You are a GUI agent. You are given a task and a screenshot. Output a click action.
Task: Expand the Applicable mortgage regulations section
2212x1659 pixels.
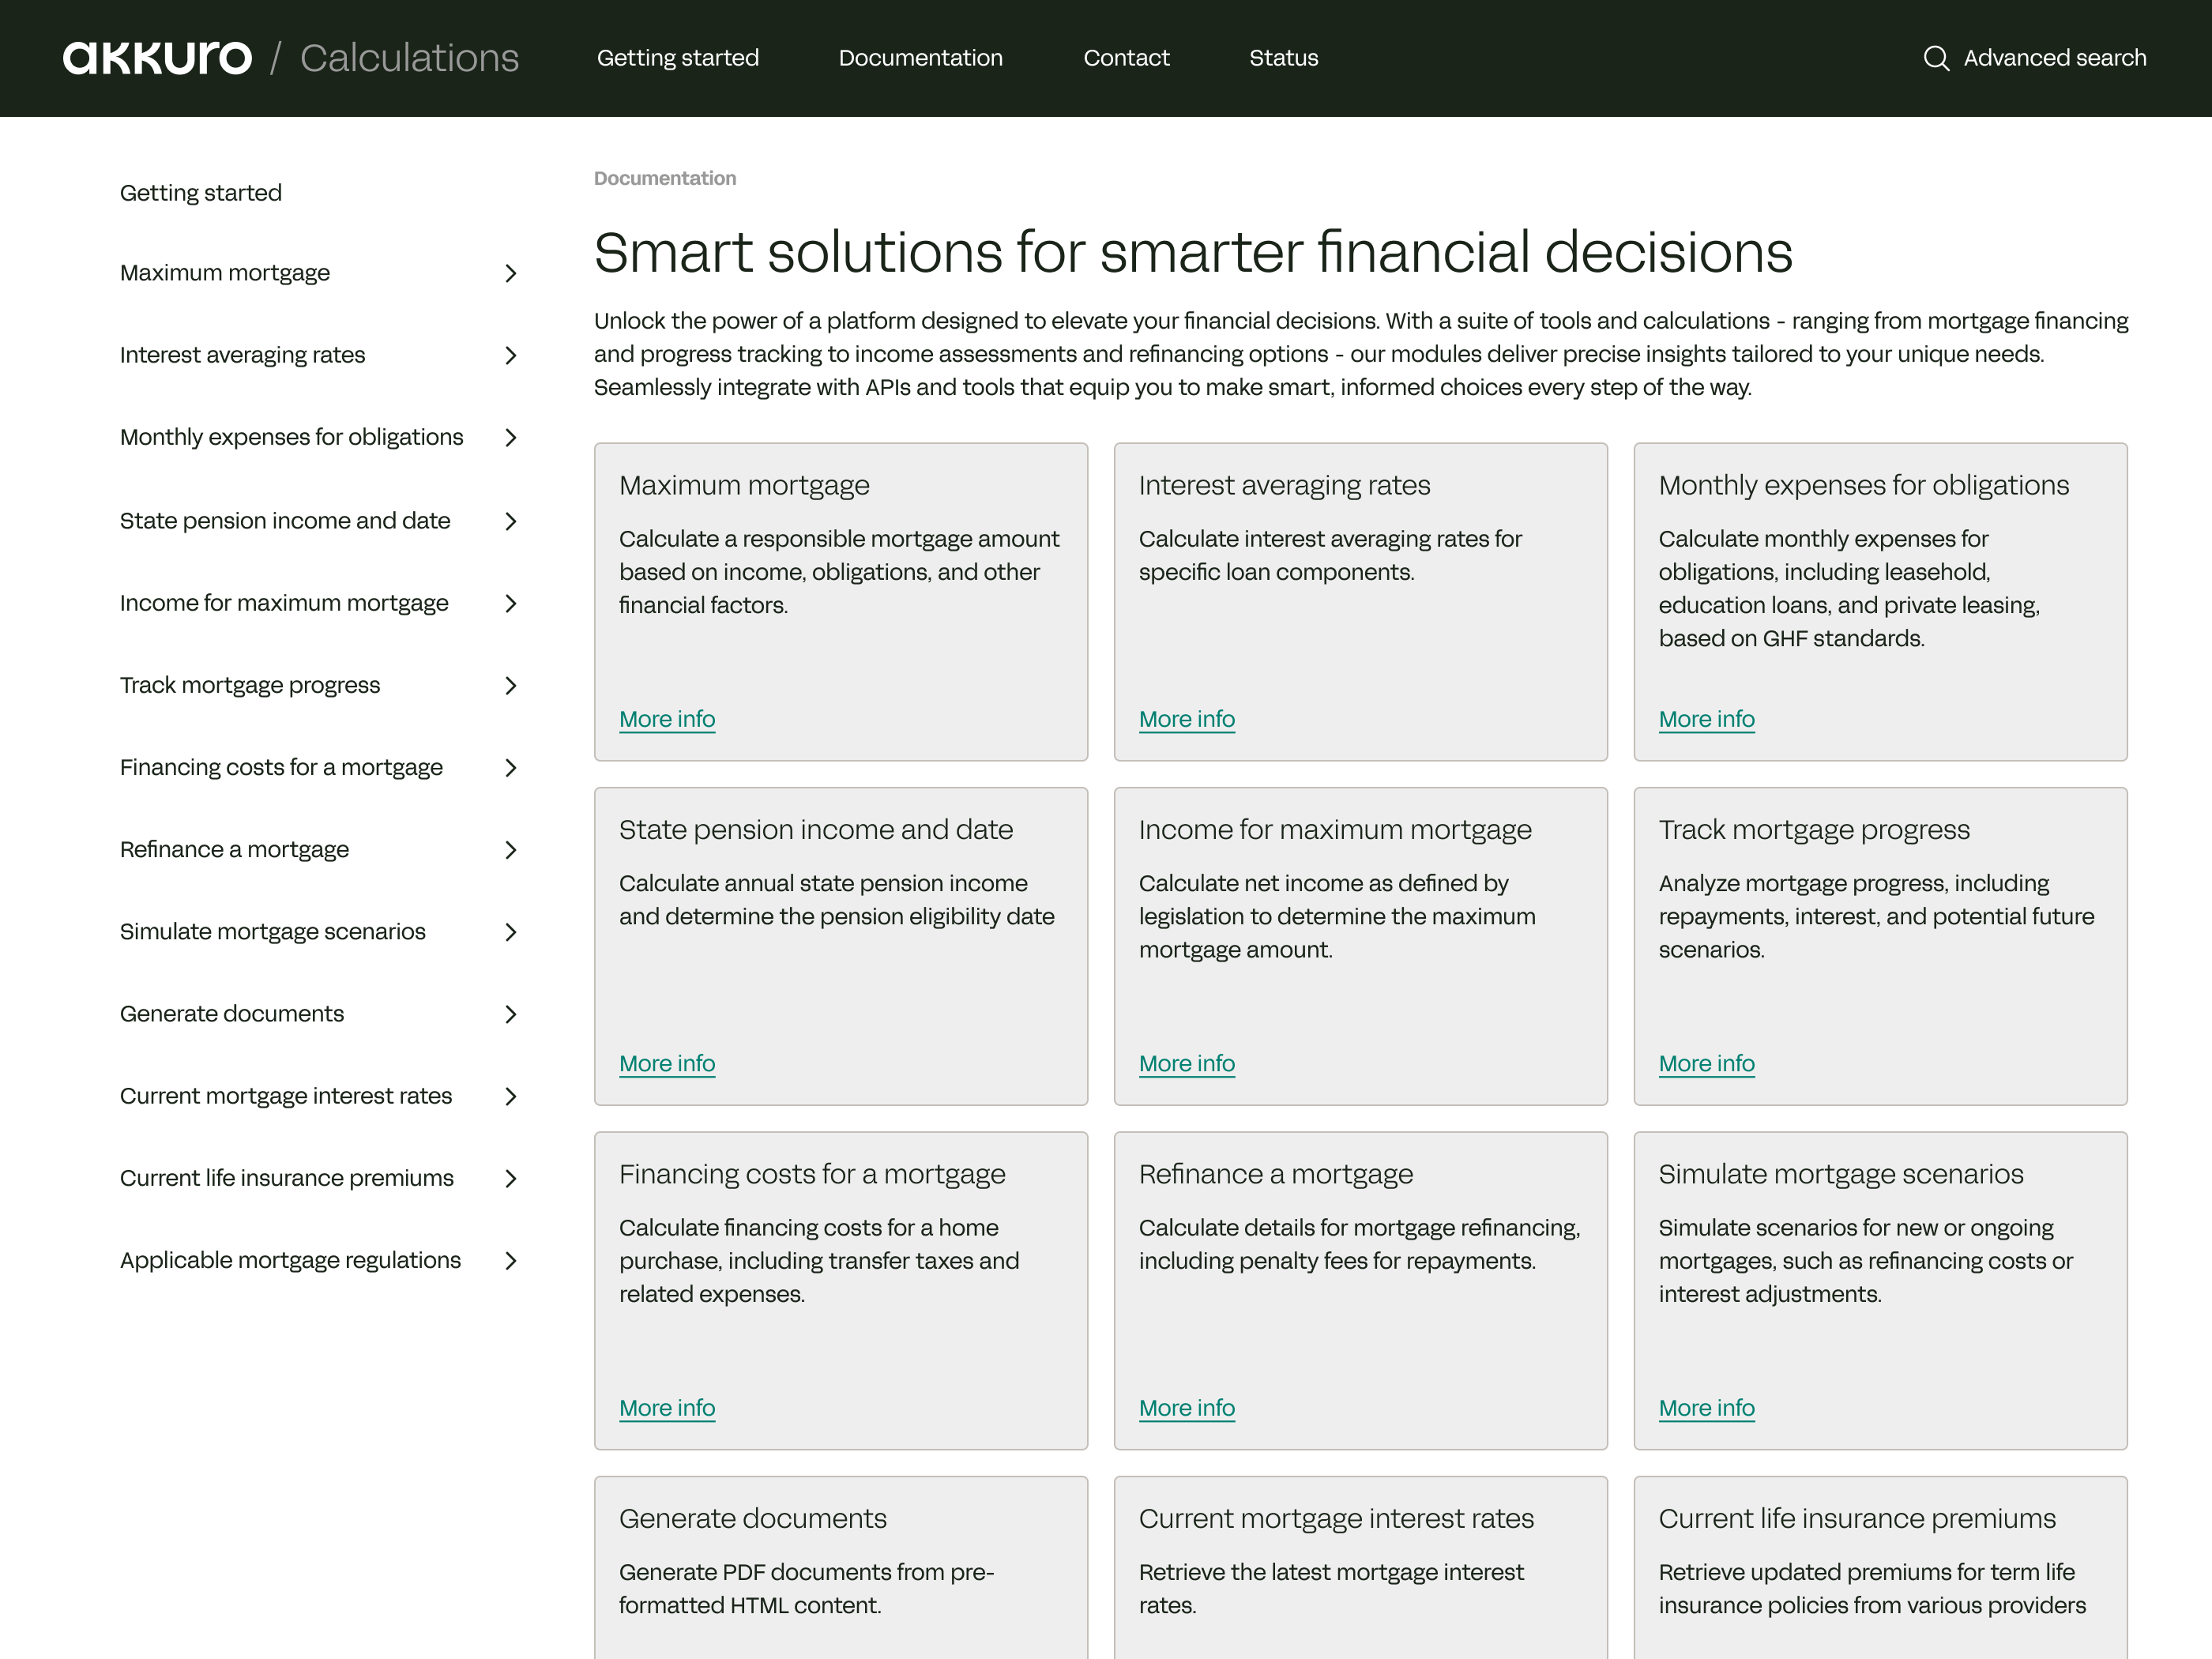511,1260
